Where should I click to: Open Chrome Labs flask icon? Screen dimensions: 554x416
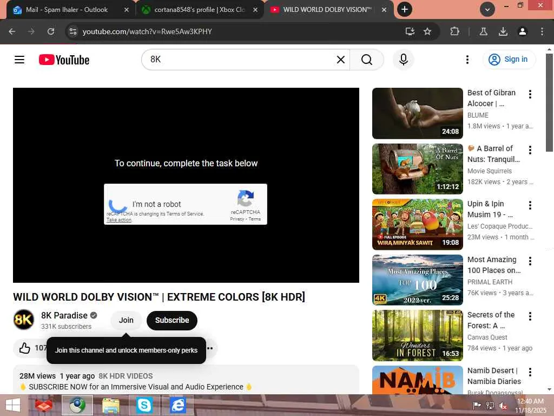pyautogui.click(x=484, y=31)
